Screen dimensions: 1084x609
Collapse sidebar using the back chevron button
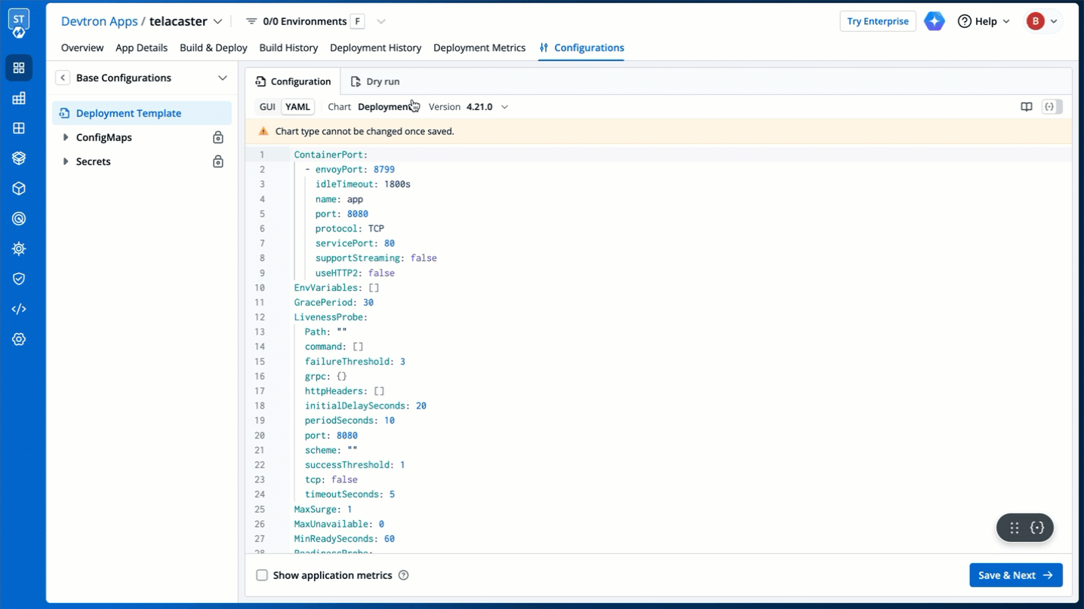(x=63, y=78)
